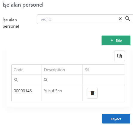The height and width of the screenshot is (125, 133).
Task: Delete Yusuf Sarı row with trash icon
Action: tap(92, 93)
